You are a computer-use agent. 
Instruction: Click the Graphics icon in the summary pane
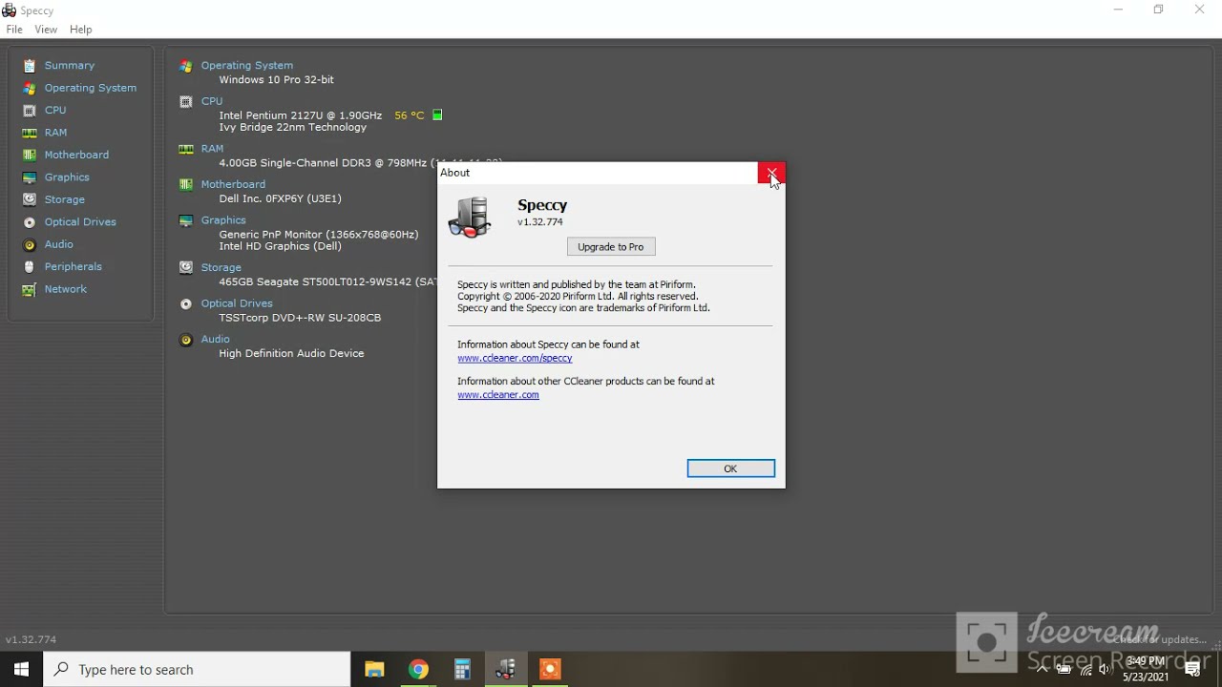pyautogui.click(x=186, y=220)
